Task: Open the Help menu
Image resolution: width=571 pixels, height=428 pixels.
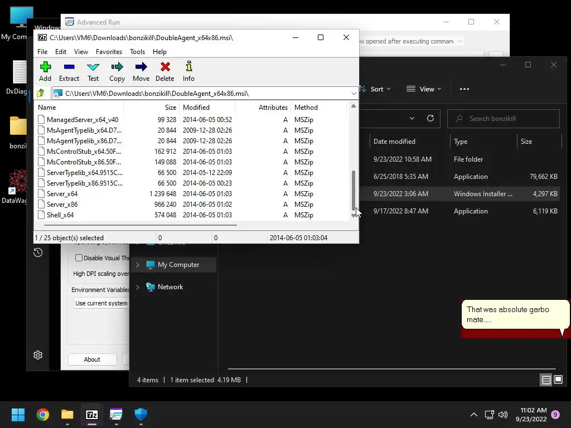Action: click(x=159, y=52)
